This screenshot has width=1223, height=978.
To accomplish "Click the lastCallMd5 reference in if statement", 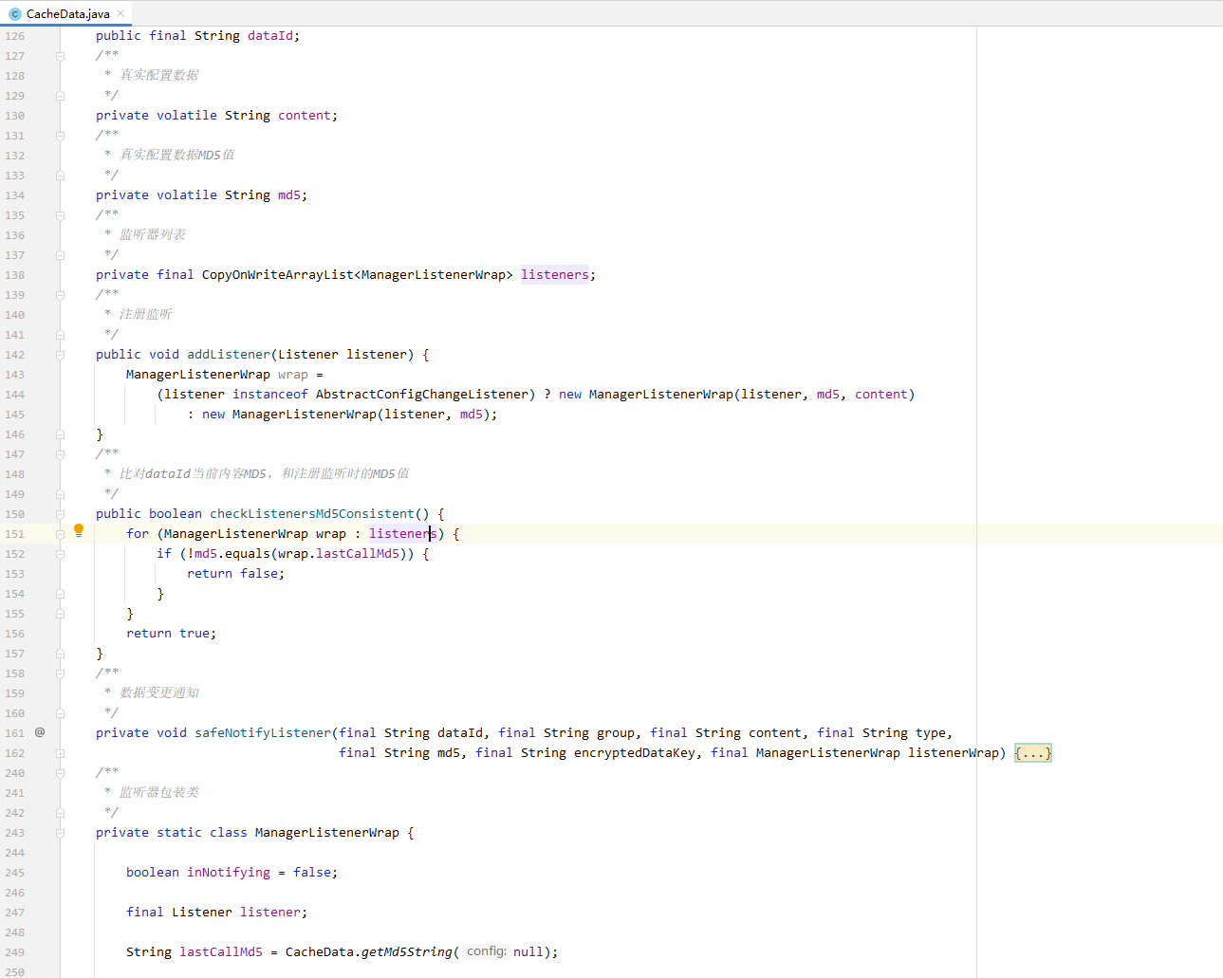I will [358, 554].
